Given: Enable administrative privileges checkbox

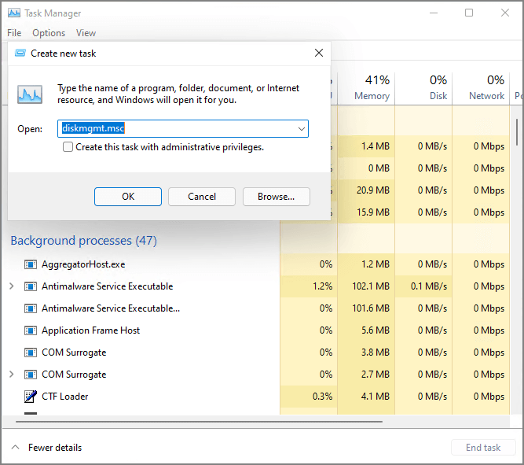Looking at the screenshot, I should click(68, 147).
